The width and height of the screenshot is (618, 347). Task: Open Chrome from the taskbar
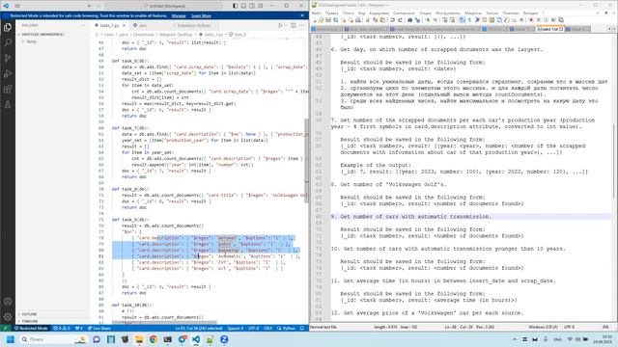tap(154, 339)
